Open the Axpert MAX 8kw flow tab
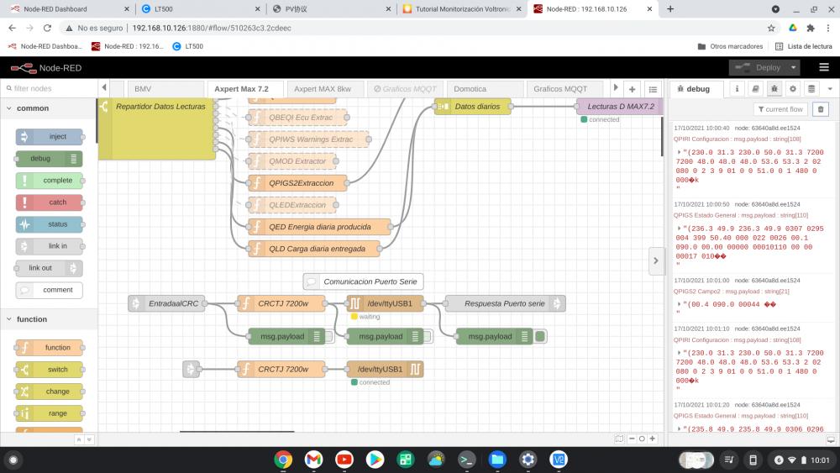 tap(323, 89)
